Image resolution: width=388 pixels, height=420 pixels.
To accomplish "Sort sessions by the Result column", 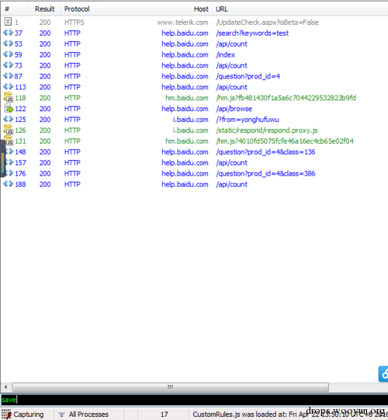I will [44, 9].
